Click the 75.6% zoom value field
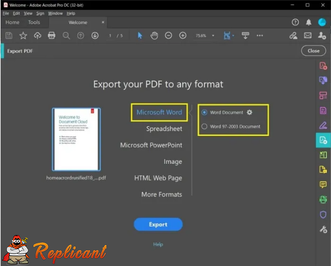 (201, 36)
